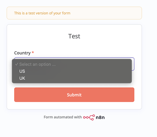157x137 pixels.
Task: Click empty space inside the yellow notice banner
Action: [106, 13]
